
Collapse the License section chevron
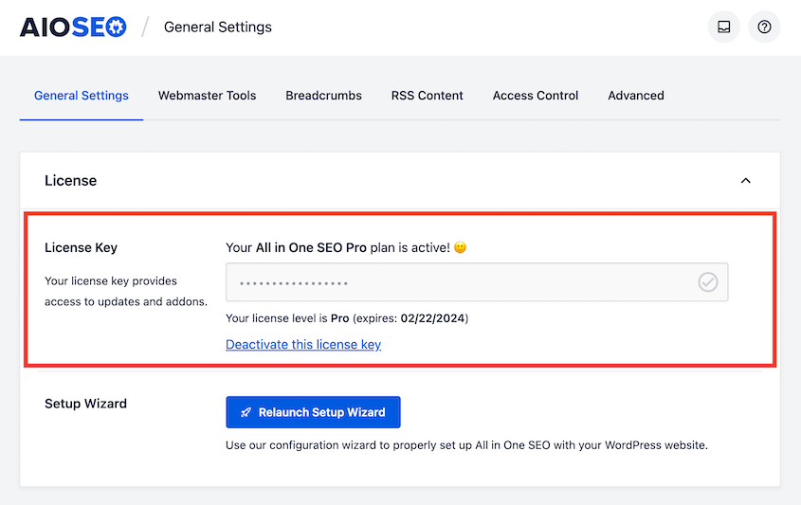tap(746, 181)
